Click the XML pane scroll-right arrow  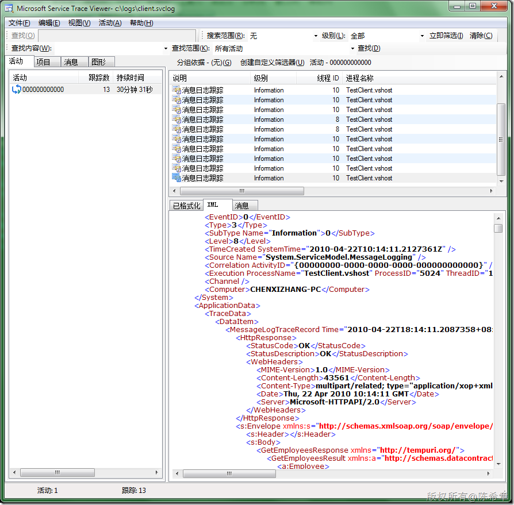click(489, 473)
